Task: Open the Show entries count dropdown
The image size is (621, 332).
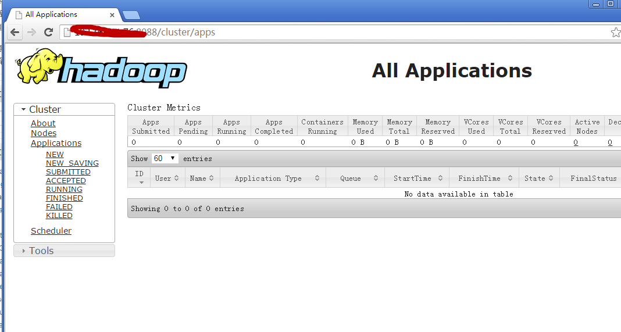Action: point(165,159)
